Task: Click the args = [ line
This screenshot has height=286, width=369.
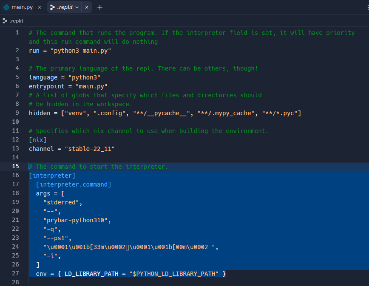Action: click(50, 193)
